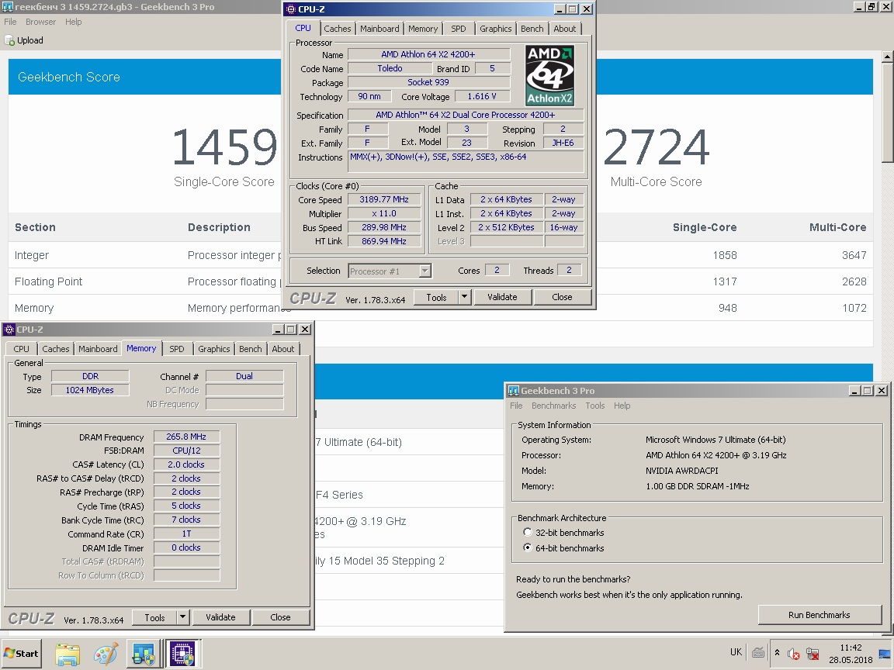Show hidden tray icons arrow
The width and height of the screenshot is (894, 670).
[x=777, y=653]
